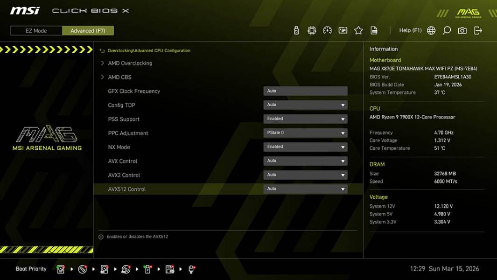Open the Config TDP dropdown
The width and height of the screenshot is (497, 280).
click(x=305, y=105)
